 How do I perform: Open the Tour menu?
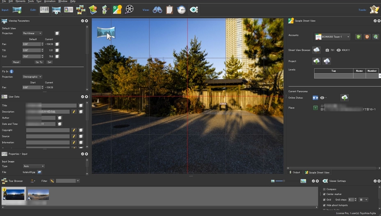click(x=39, y=1)
